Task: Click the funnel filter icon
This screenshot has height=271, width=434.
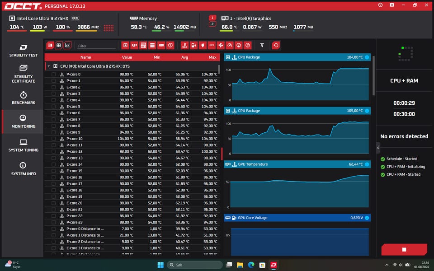Action: (x=262, y=45)
